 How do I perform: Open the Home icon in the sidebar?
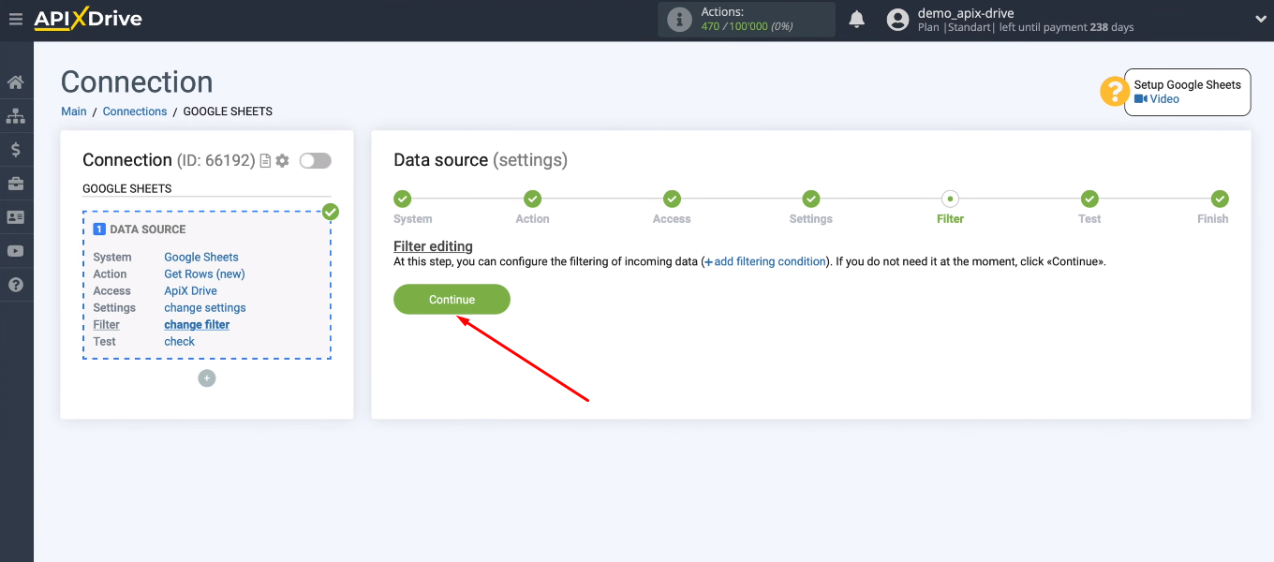tap(16, 81)
